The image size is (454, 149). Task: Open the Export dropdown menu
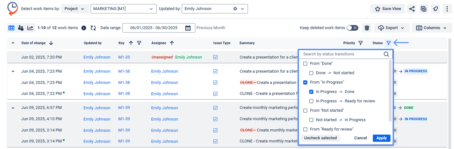pos(391,28)
